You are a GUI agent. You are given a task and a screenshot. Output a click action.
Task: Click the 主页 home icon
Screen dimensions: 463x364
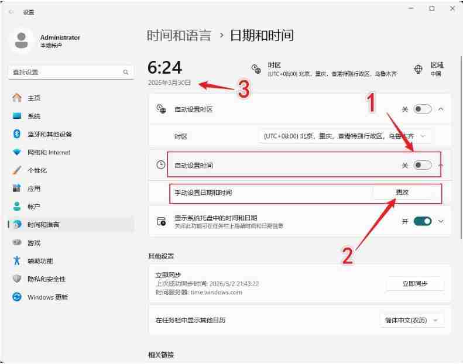(x=17, y=98)
